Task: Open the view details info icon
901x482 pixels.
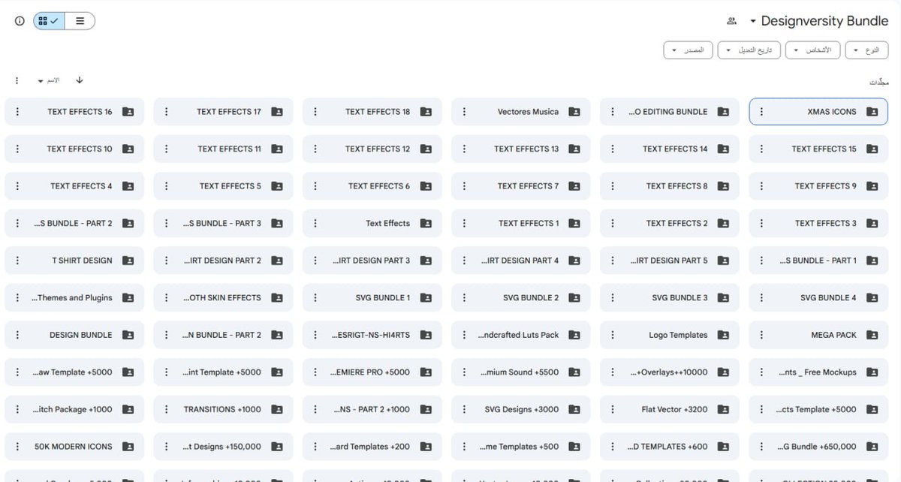Action: [x=20, y=21]
